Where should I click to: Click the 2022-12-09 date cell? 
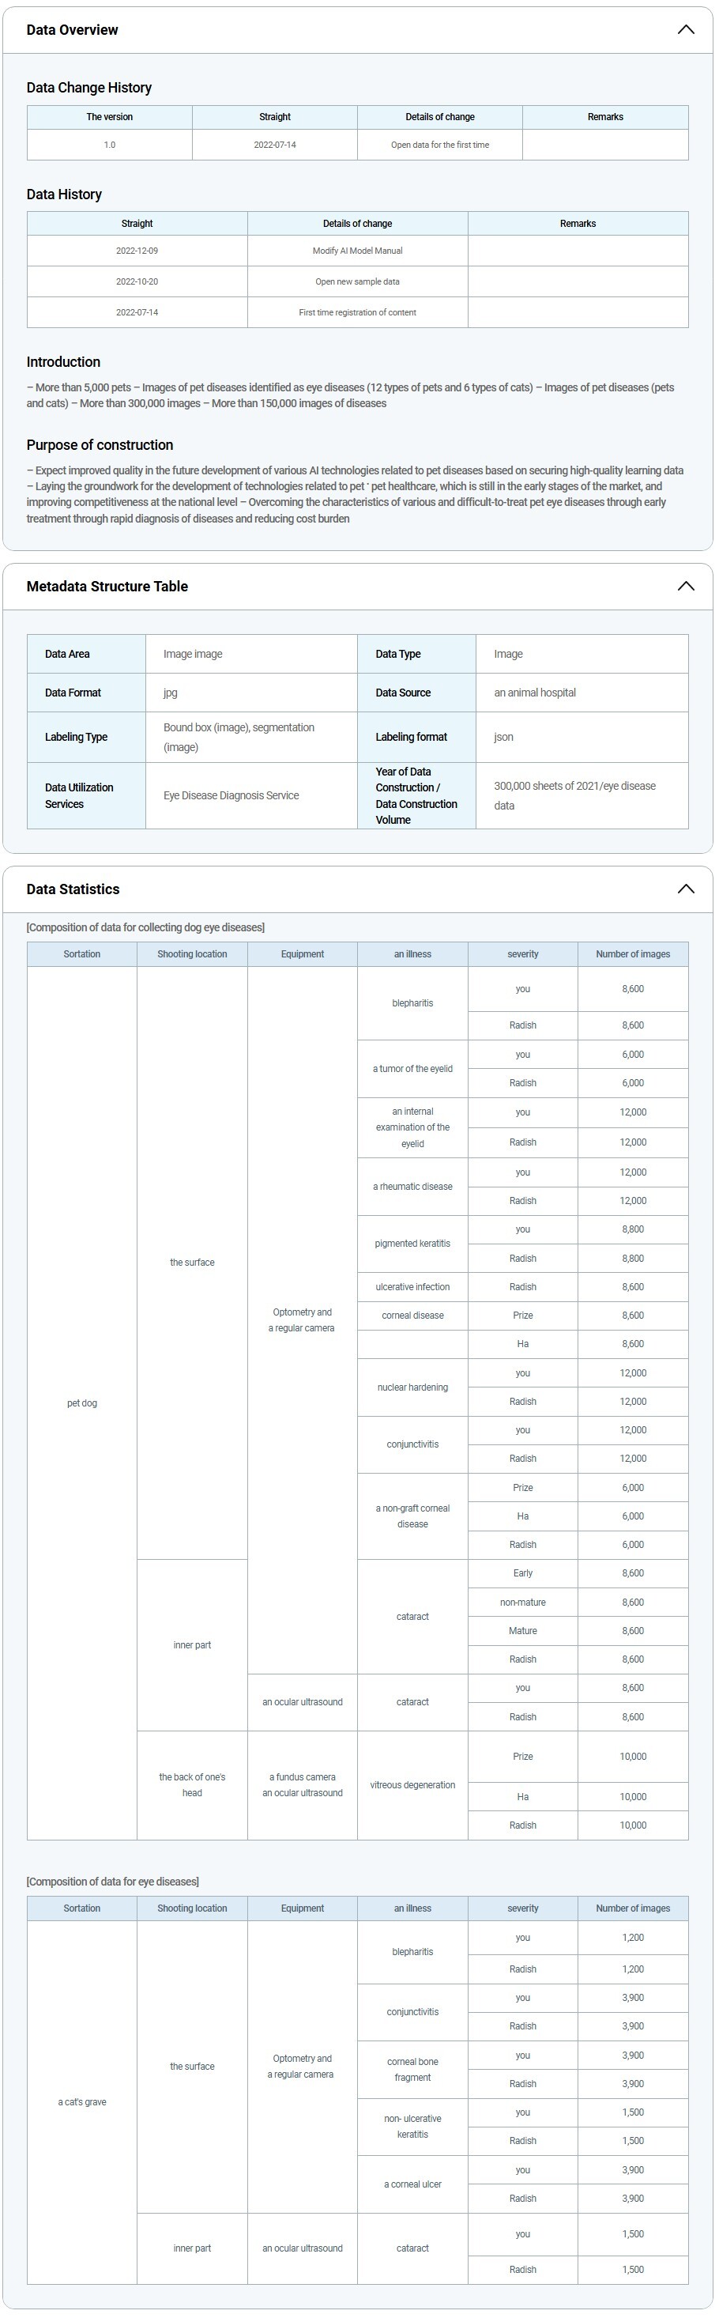click(137, 251)
